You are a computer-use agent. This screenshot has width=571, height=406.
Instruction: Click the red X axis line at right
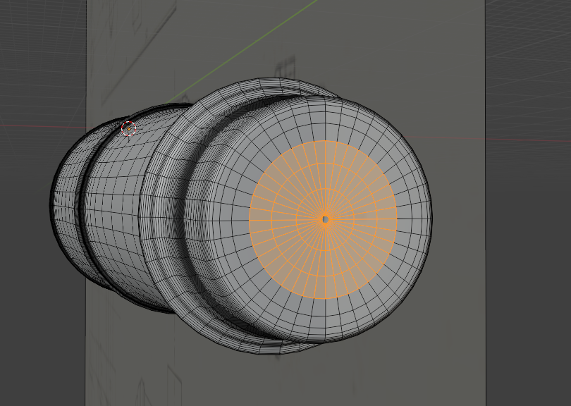tap(529, 139)
